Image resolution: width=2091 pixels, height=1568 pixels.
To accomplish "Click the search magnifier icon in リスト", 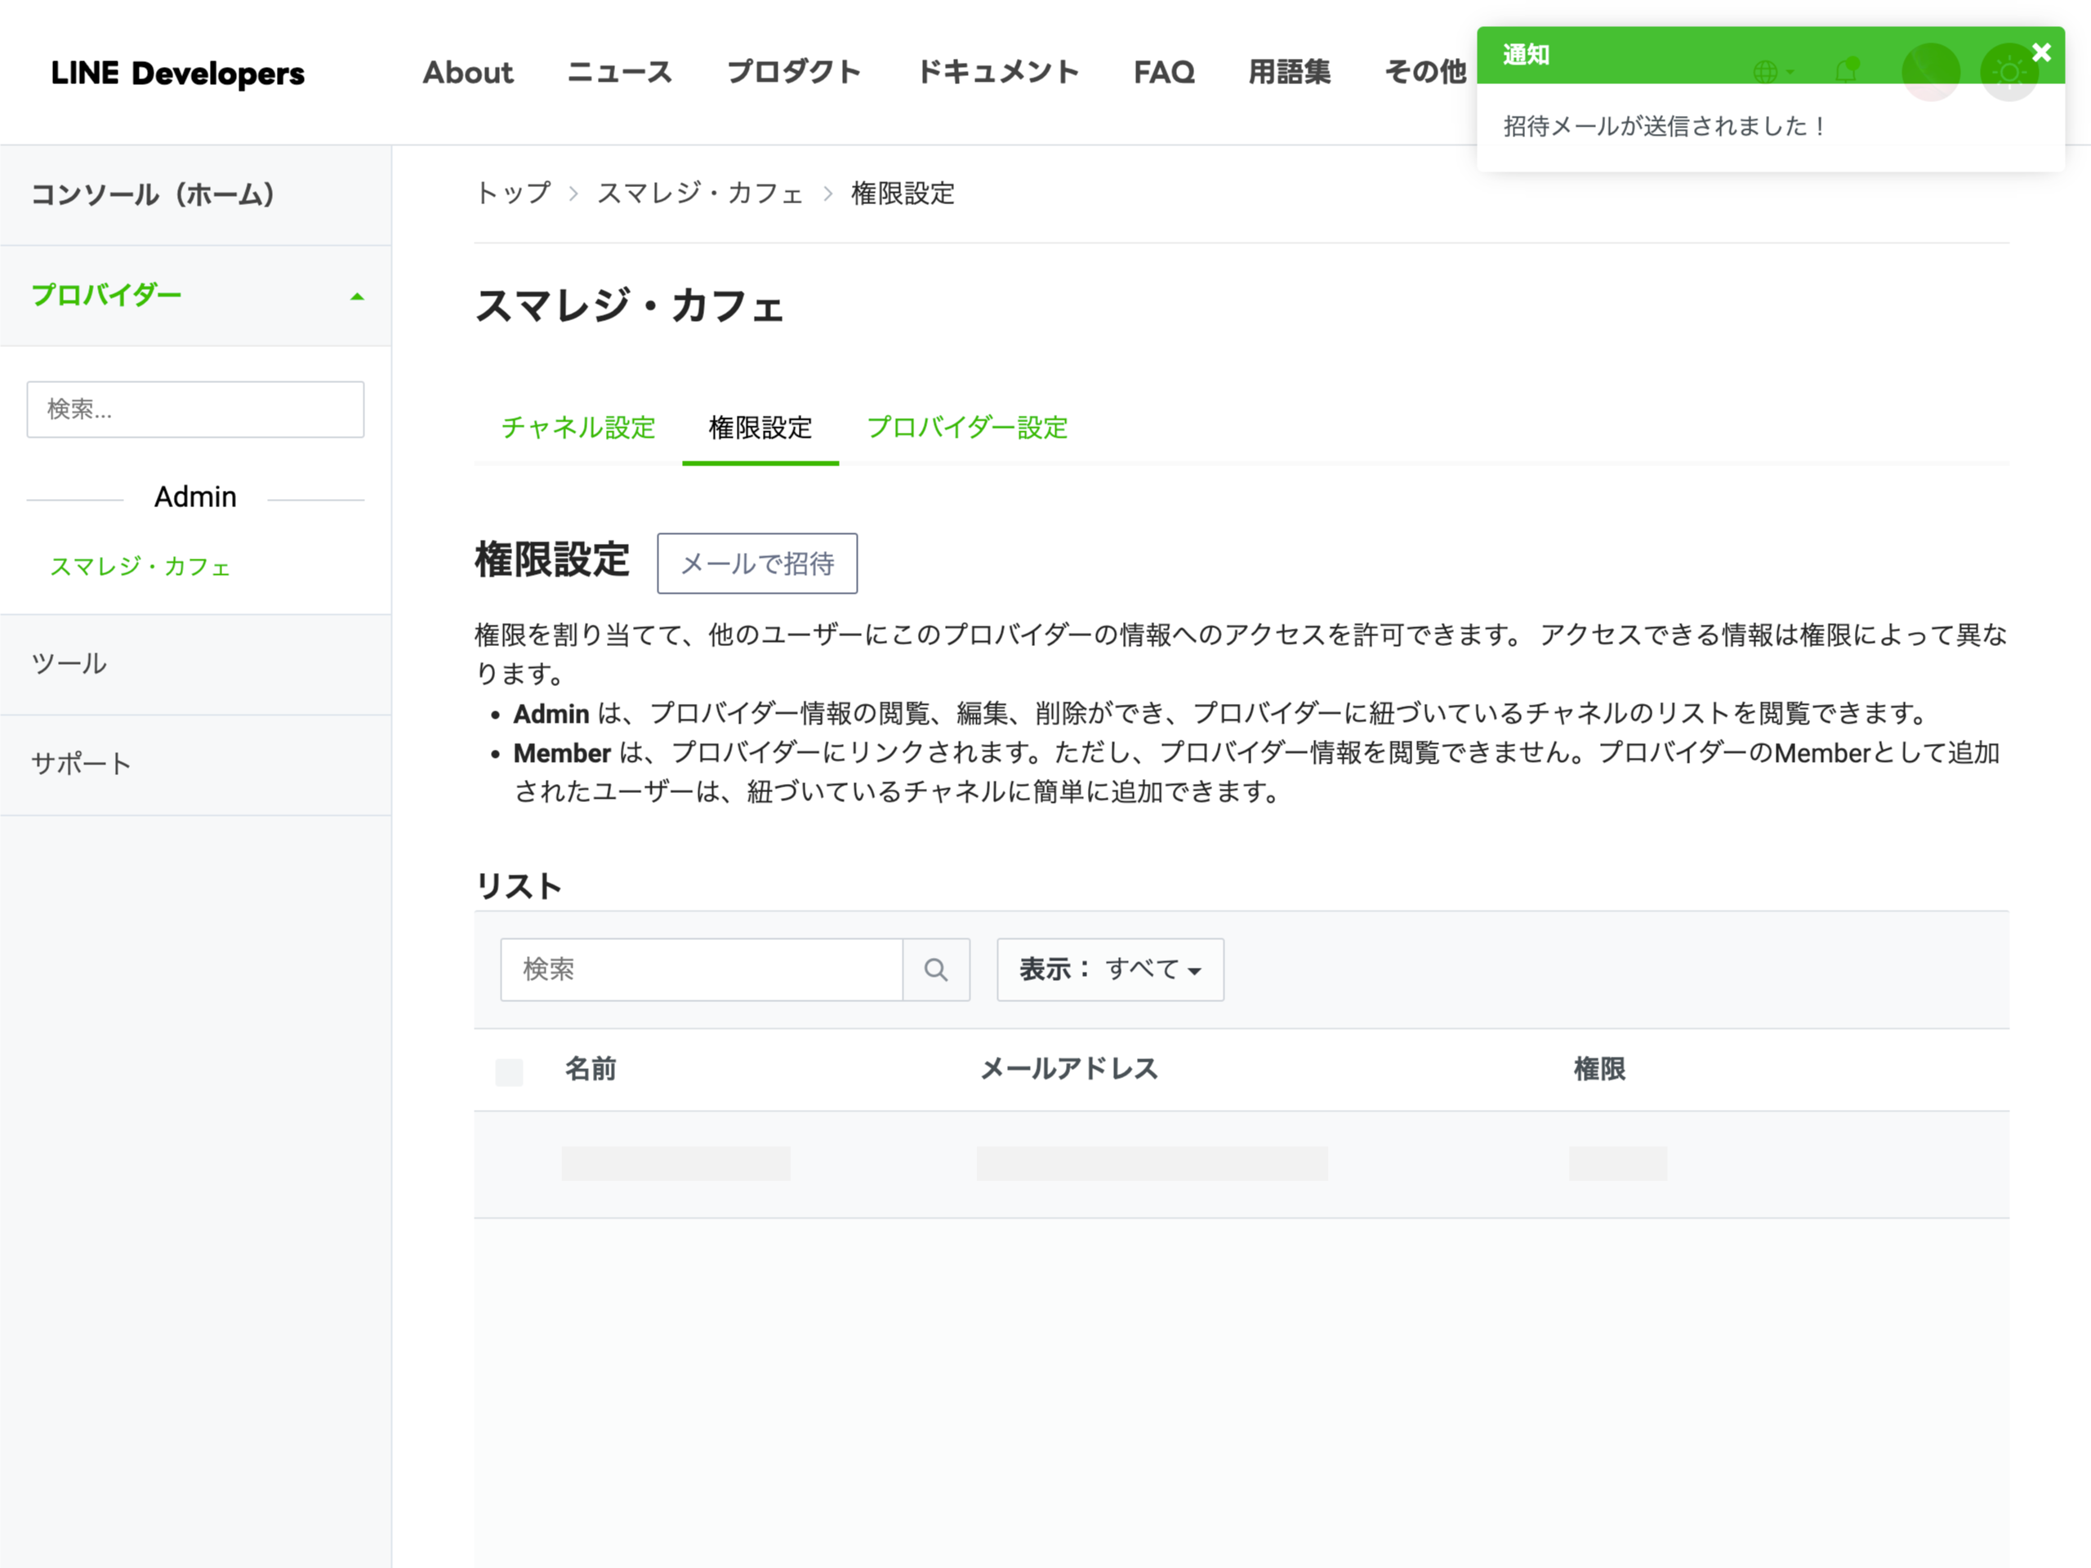I will [936, 969].
